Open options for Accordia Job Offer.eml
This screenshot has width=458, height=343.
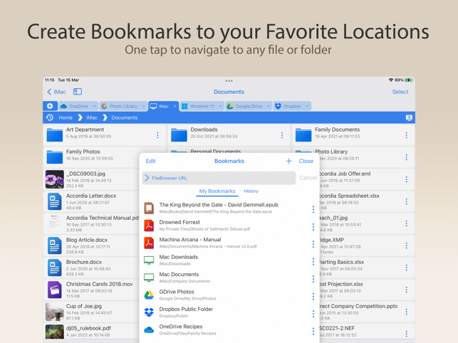pos(406,179)
